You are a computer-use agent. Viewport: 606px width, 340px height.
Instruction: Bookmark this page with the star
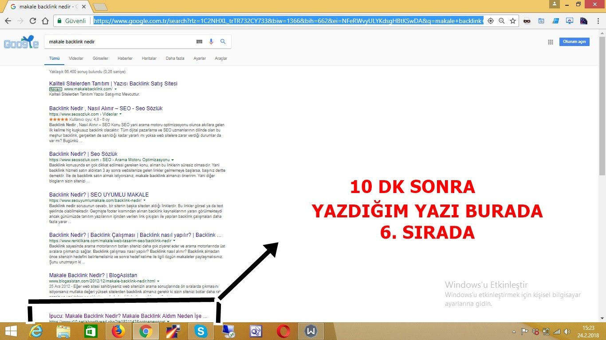pyautogui.click(x=512, y=21)
